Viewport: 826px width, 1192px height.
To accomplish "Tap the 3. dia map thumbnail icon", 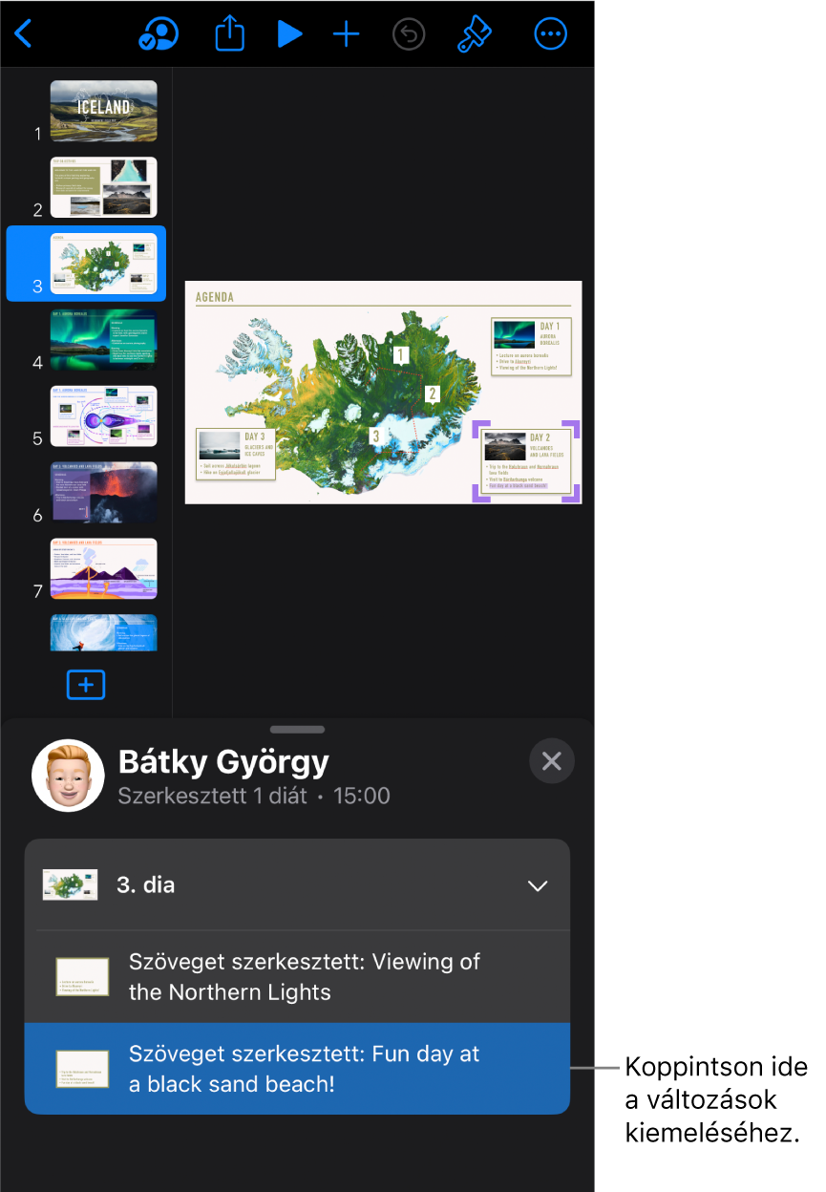I will pos(70,885).
